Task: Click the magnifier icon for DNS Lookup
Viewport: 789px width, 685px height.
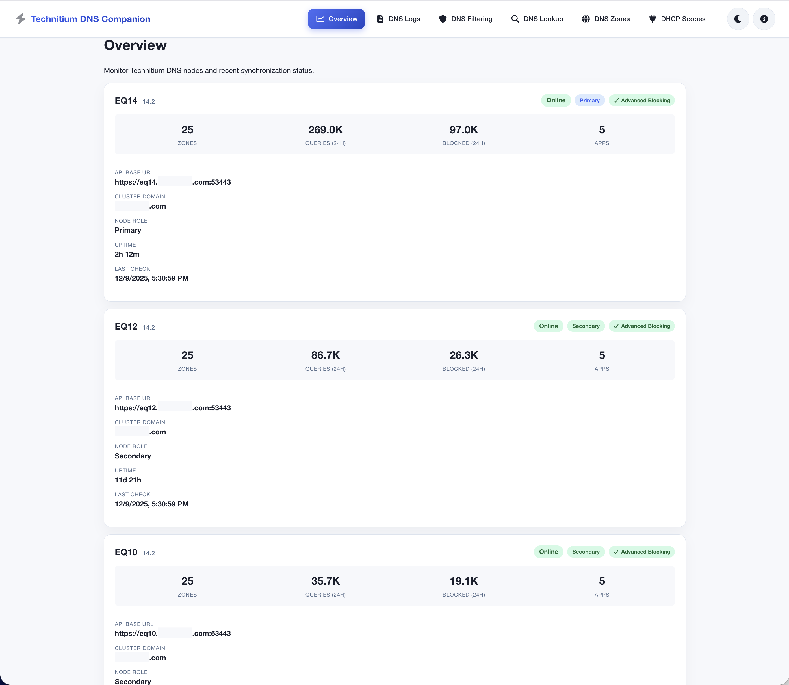Action: tap(515, 19)
